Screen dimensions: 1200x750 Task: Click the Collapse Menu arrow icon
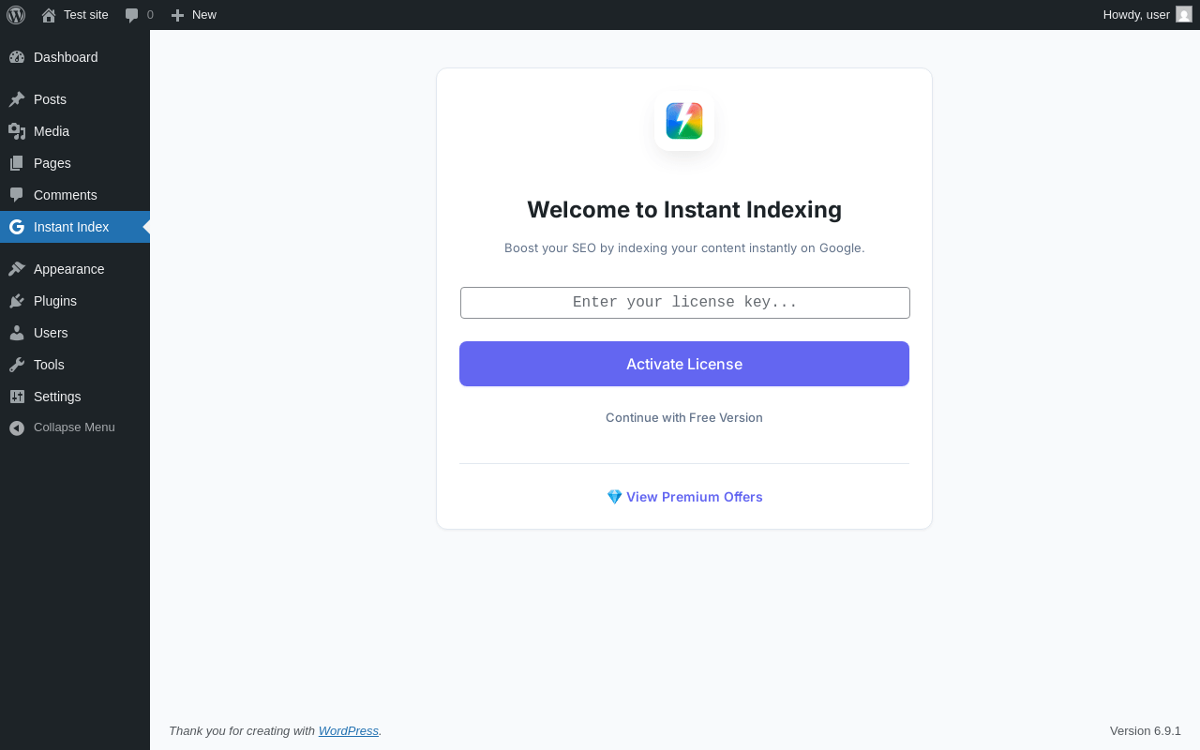coord(17,427)
